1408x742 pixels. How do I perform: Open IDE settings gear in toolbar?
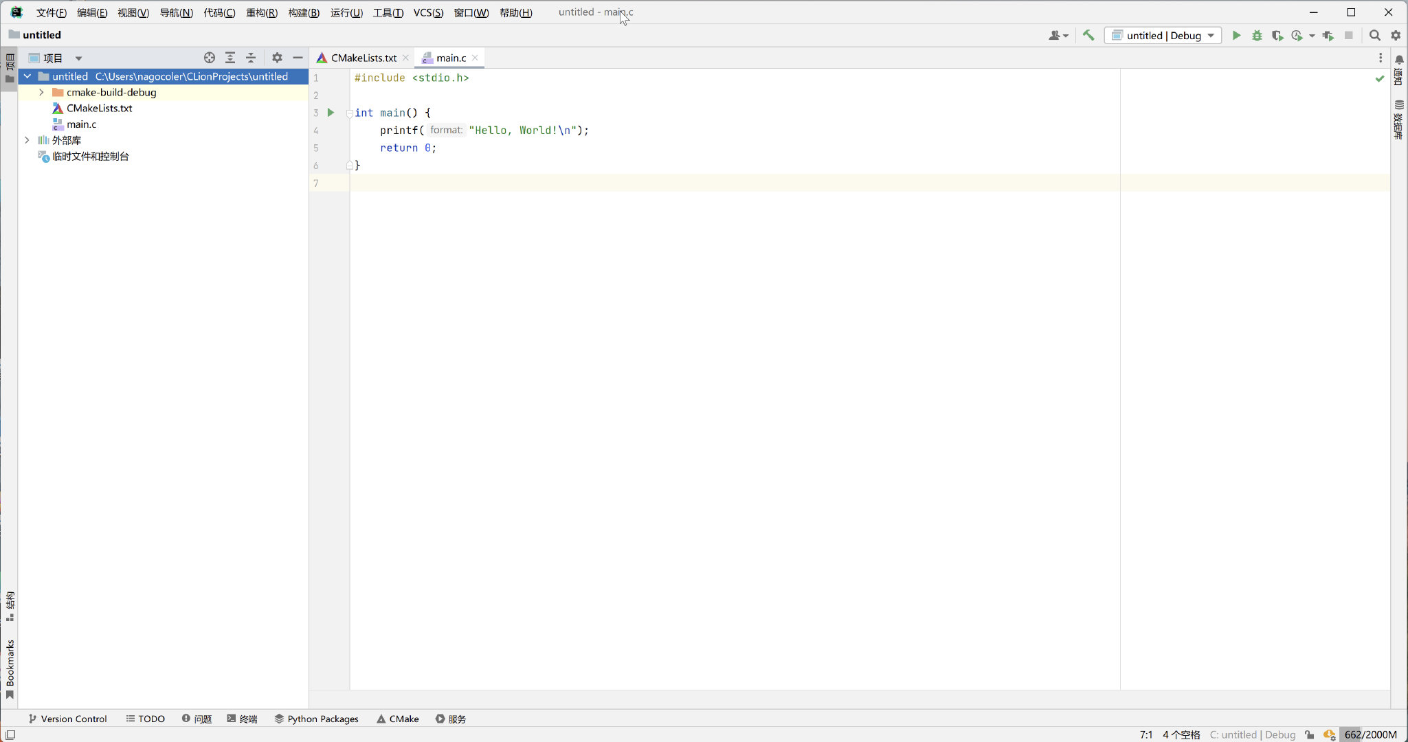pos(1396,35)
